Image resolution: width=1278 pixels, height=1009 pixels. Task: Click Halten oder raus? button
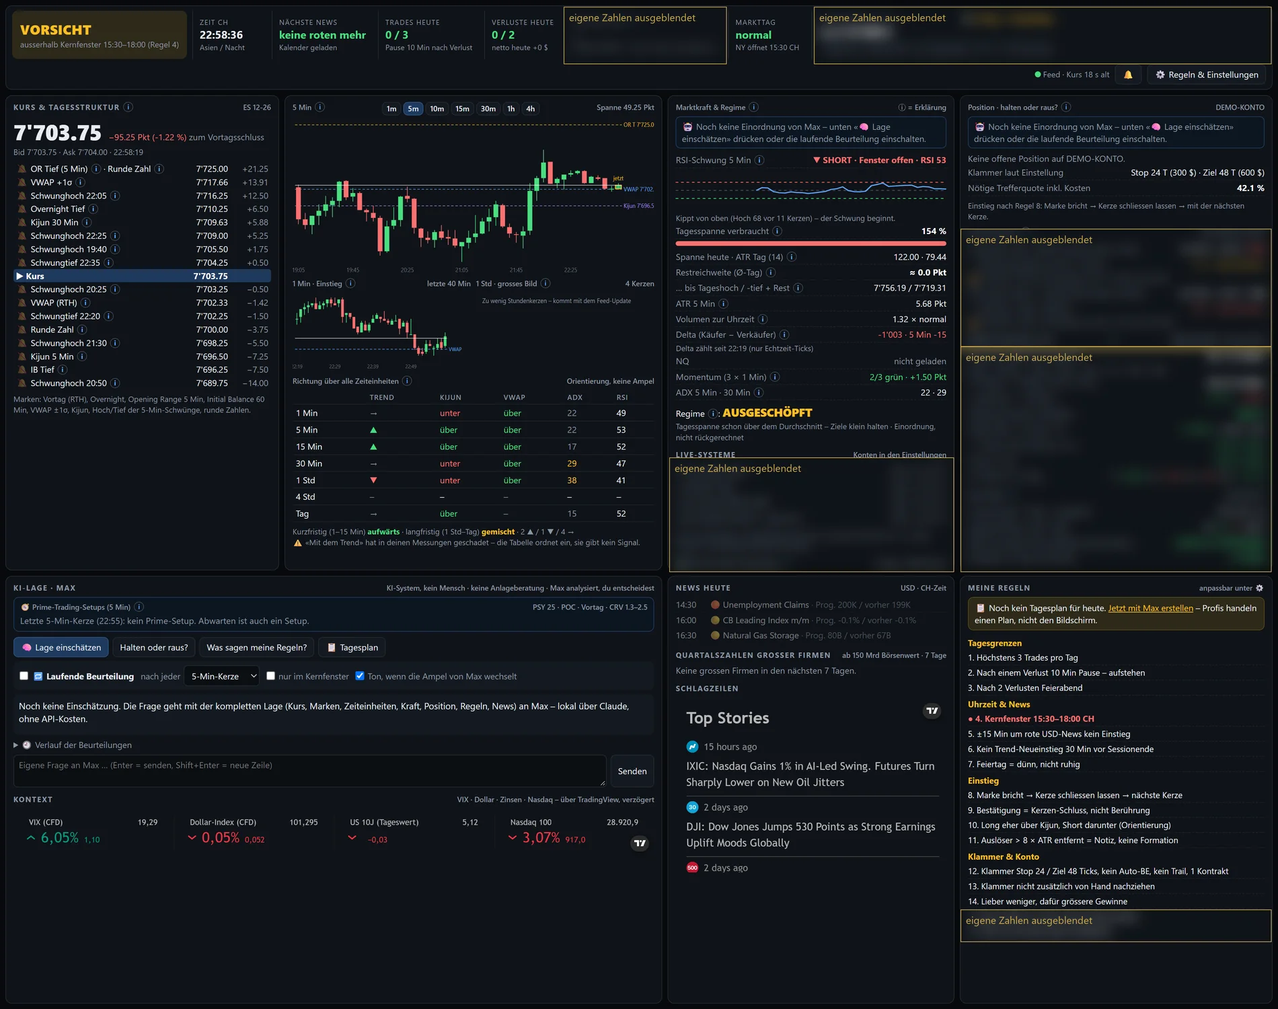click(154, 648)
